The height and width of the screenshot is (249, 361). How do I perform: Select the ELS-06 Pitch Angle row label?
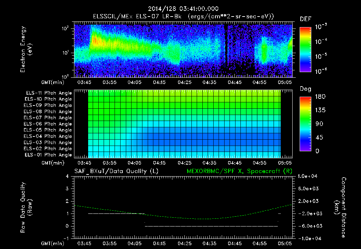(x=48, y=124)
